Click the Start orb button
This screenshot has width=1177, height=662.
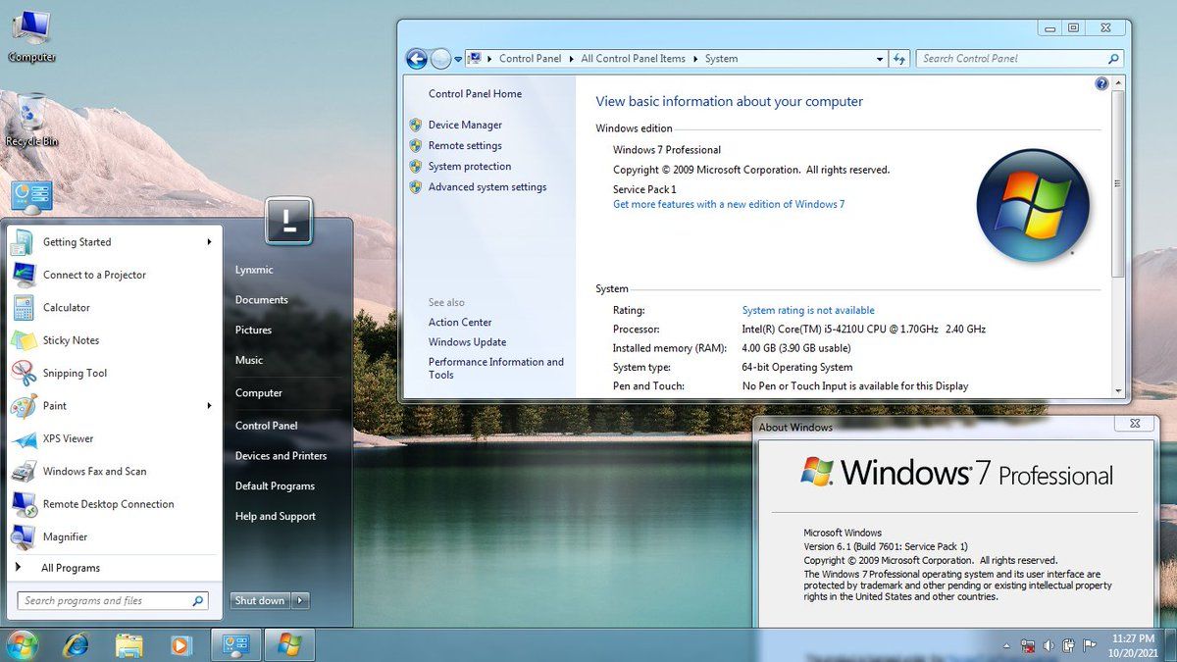[22, 644]
